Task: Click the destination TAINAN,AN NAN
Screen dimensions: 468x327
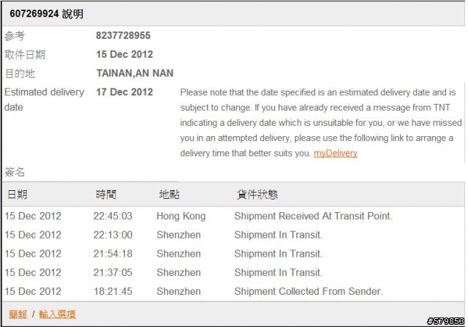Action: point(135,73)
